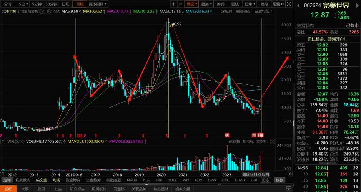Close the volume indicator panel
Viewport: 361px width, 192px height.
click(x=272, y=141)
